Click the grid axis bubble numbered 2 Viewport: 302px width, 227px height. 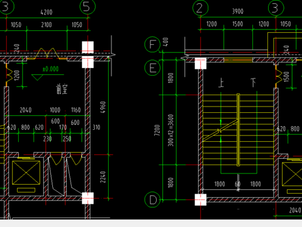tap(200, 8)
